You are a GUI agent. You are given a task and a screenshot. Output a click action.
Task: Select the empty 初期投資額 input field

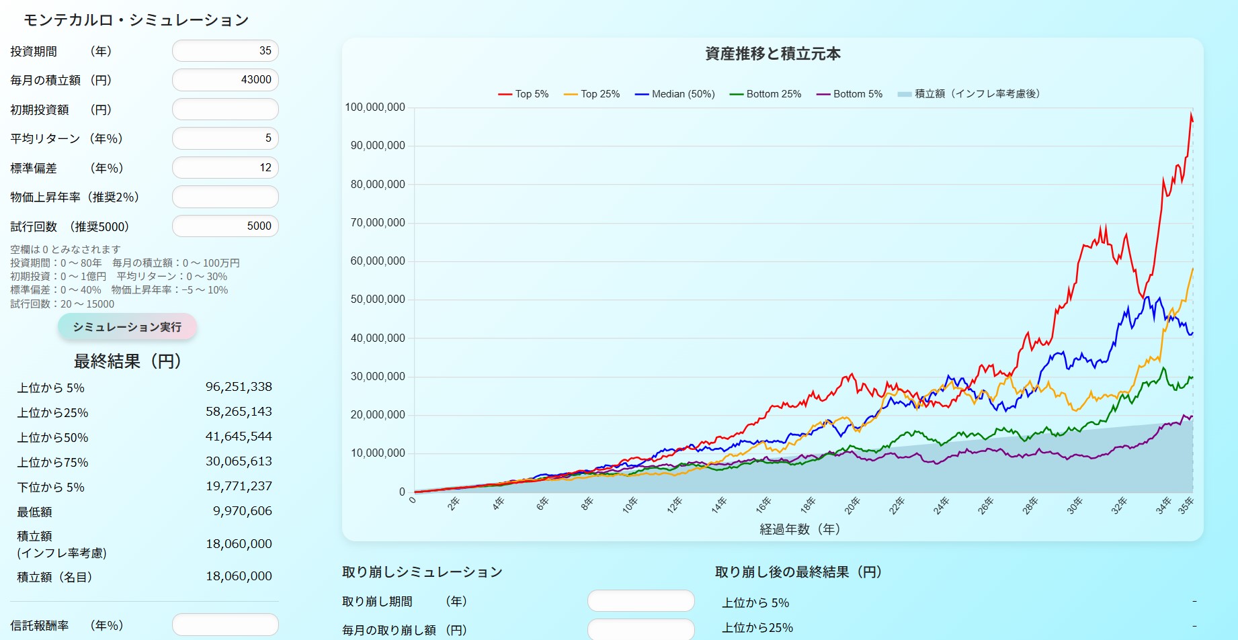tap(225, 109)
